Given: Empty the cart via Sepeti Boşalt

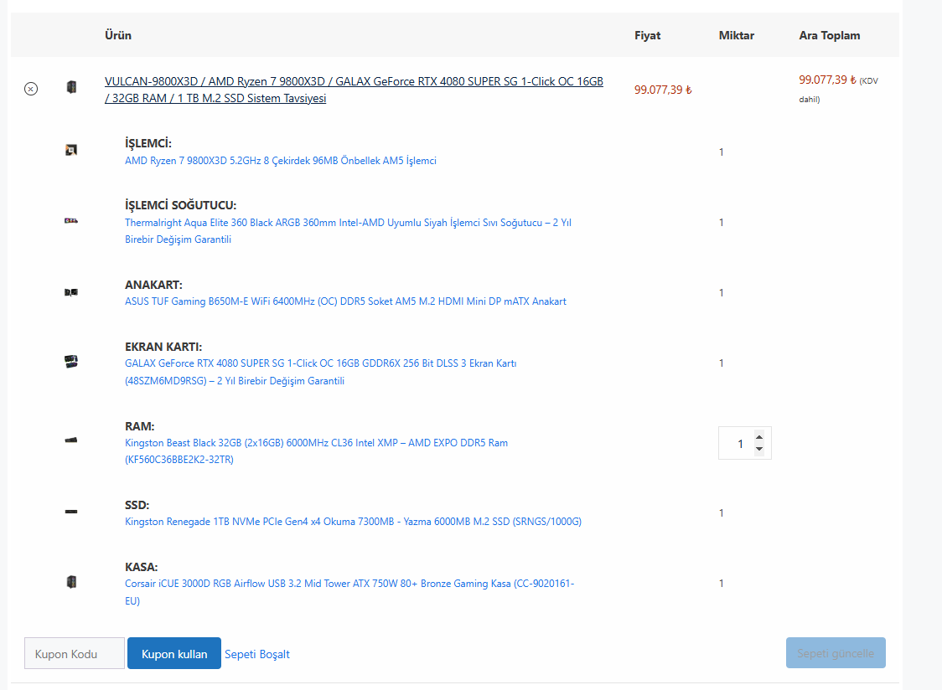Looking at the screenshot, I should click(x=257, y=654).
